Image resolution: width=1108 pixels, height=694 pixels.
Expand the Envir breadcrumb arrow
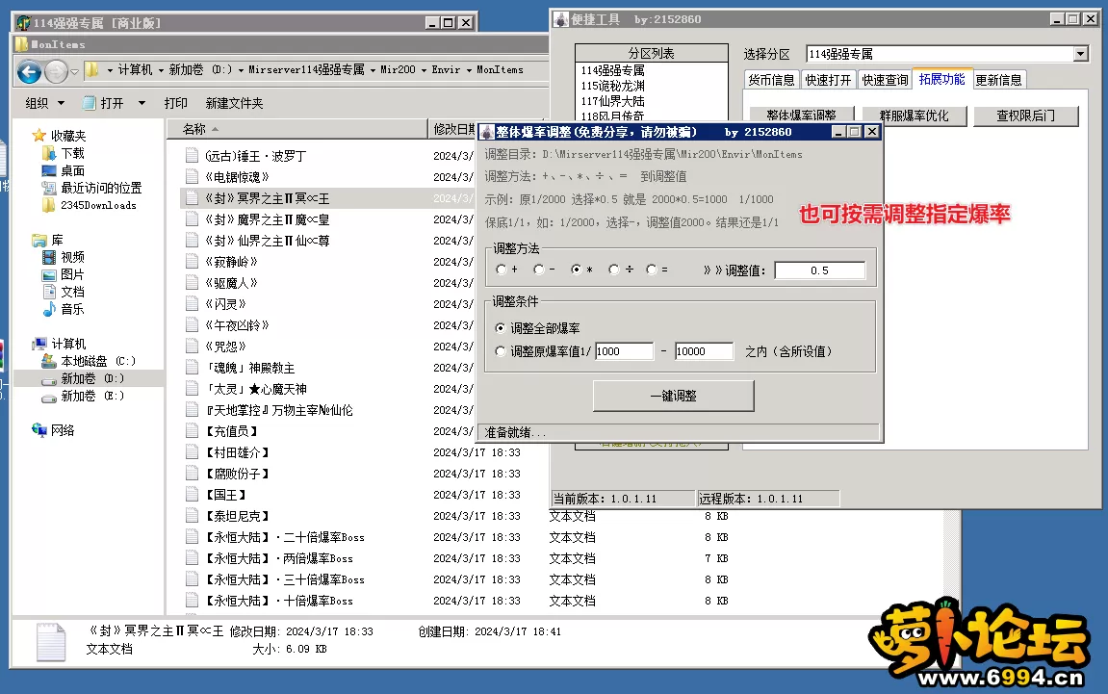click(x=469, y=70)
